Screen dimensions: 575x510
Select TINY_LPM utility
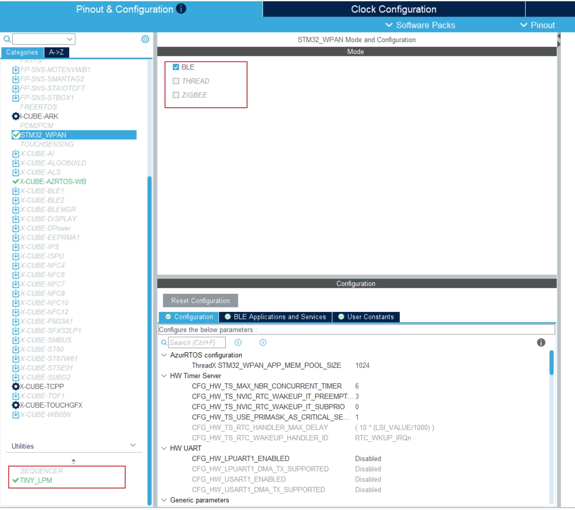(x=36, y=481)
